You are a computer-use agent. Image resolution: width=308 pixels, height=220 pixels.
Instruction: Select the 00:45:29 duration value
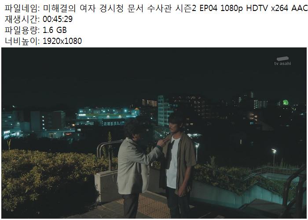click(58, 19)
